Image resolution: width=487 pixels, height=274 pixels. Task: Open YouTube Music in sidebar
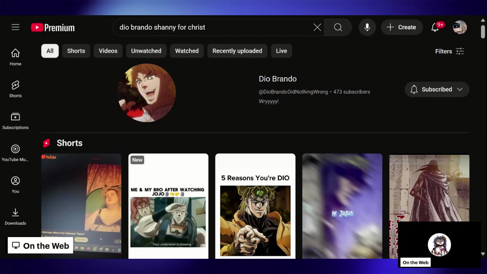tap(15, 153)
